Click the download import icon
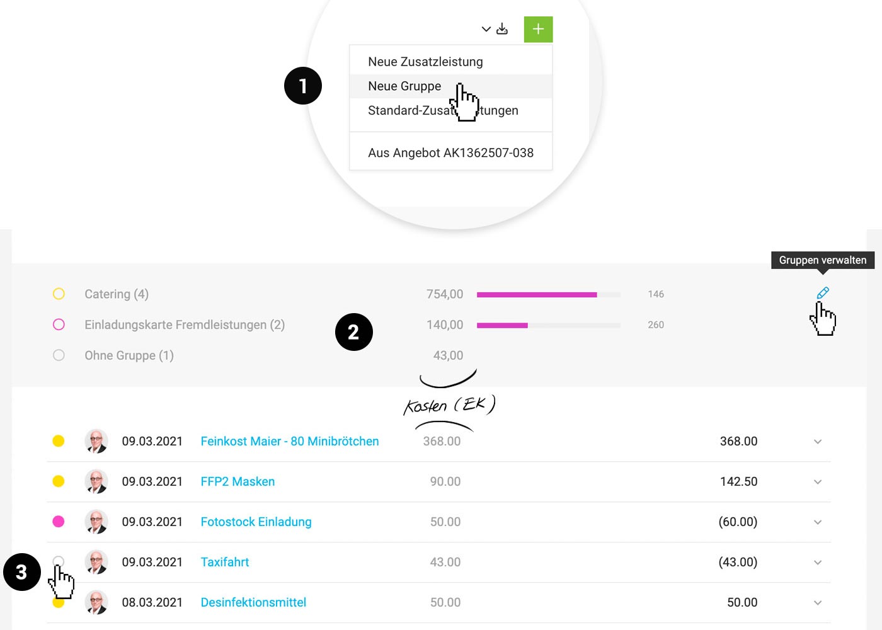882x630 pixels. [502, 29]
